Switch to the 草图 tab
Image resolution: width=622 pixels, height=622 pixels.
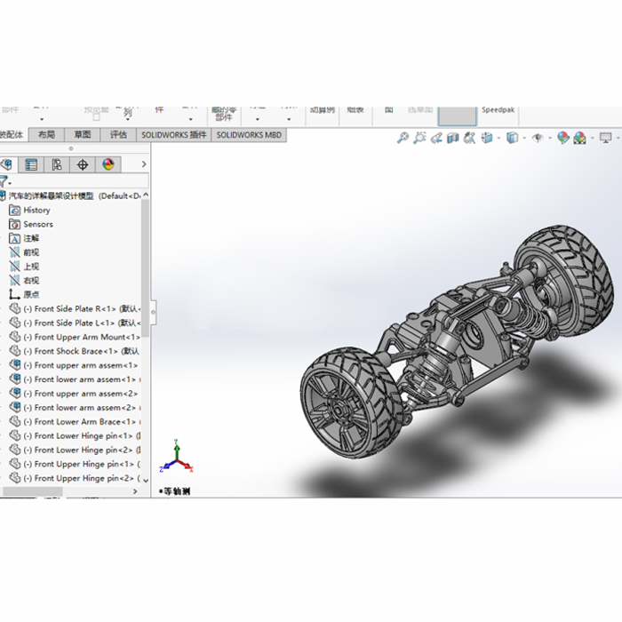(83, 135)
